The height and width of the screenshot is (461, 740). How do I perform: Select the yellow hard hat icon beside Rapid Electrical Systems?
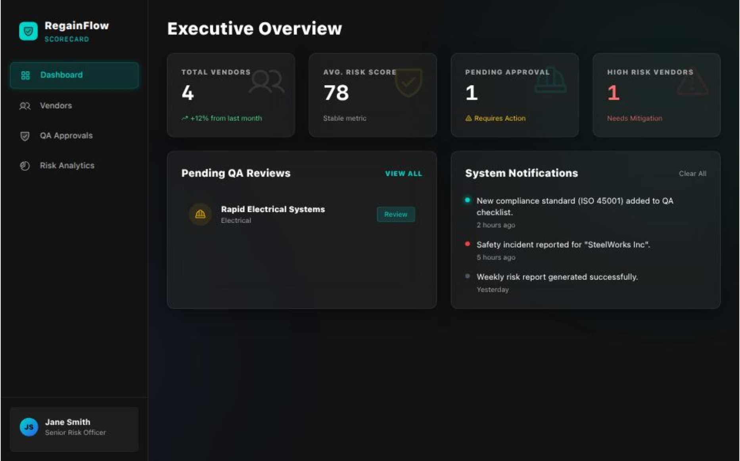coord(200,214)
